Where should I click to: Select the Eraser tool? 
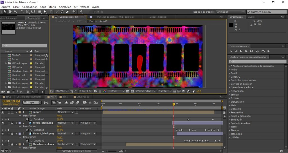tap(67, 12)
